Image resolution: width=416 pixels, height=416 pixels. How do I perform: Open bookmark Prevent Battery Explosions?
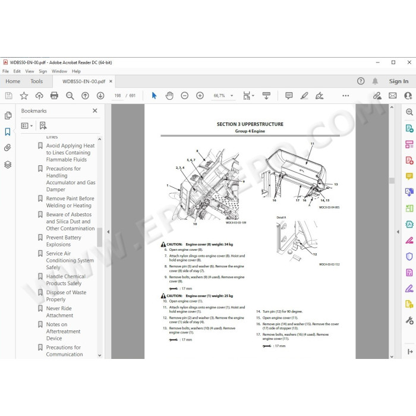pyautogui.click(x=64, y=241)
